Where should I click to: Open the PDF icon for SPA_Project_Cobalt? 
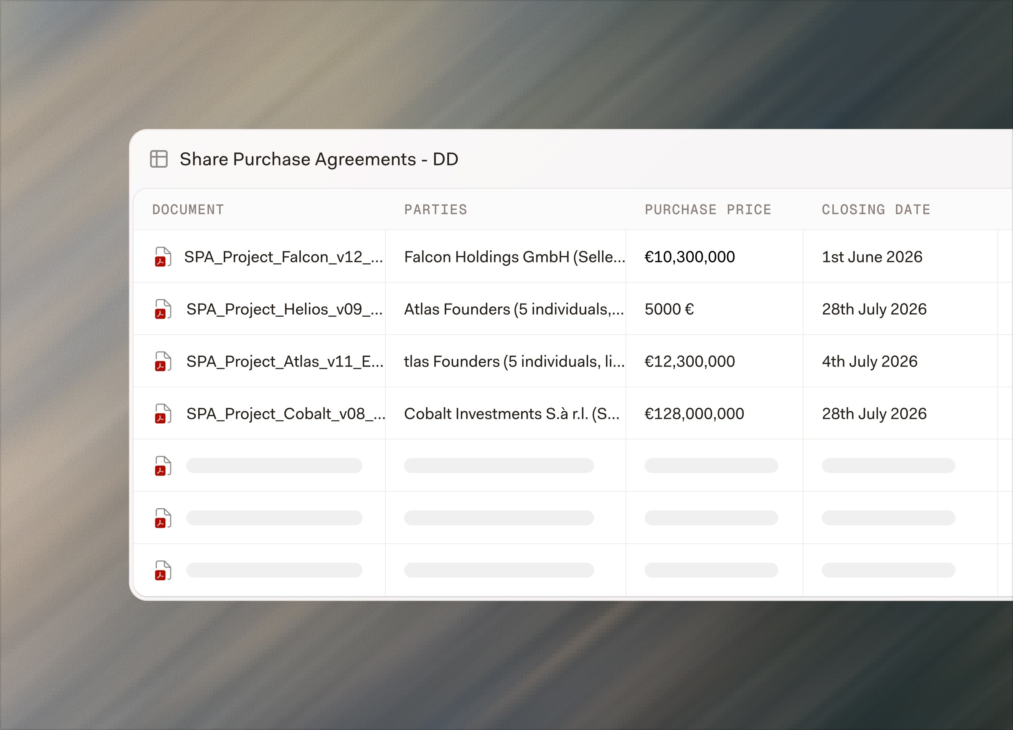tap(163, 414)
